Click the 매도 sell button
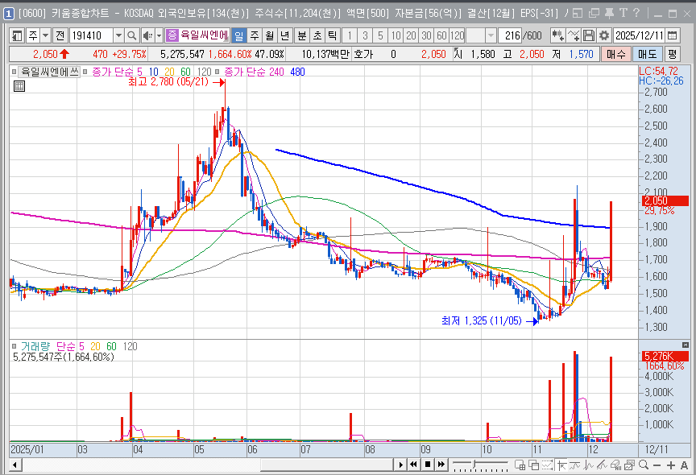The width and height of the screenshot is (696, 475). [647, 54]
